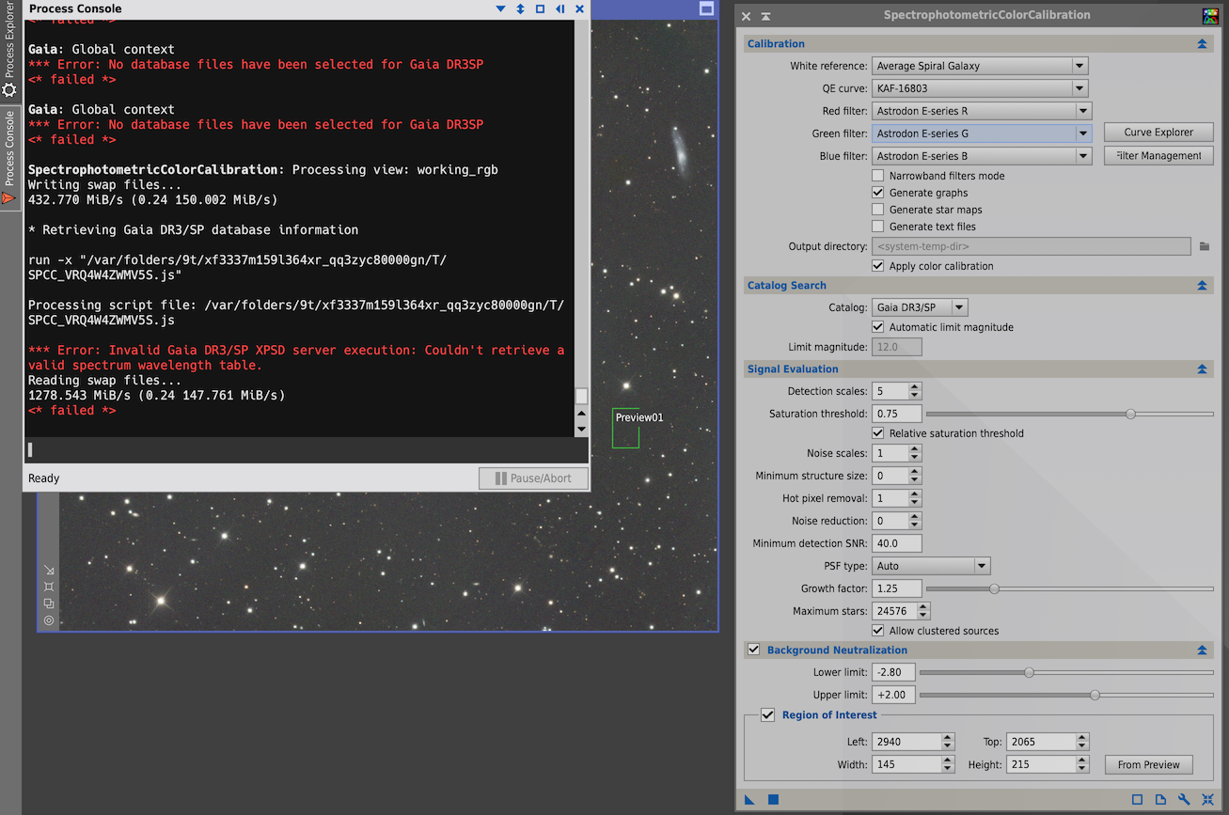The image size is (1229, 815).
Task: Click ROI Left value stepper
Action: pos(948,742)
